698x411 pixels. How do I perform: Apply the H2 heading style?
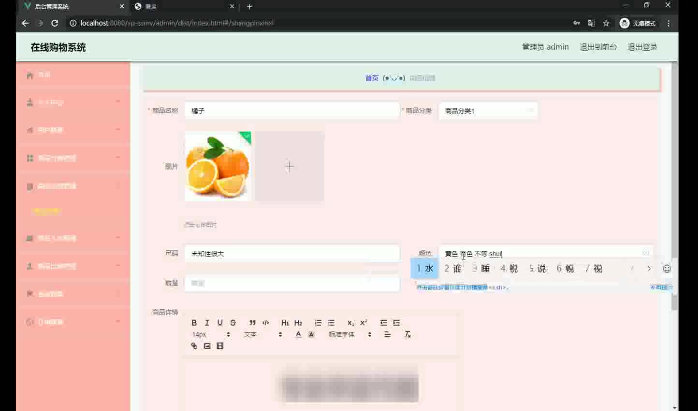coord(298,323)
